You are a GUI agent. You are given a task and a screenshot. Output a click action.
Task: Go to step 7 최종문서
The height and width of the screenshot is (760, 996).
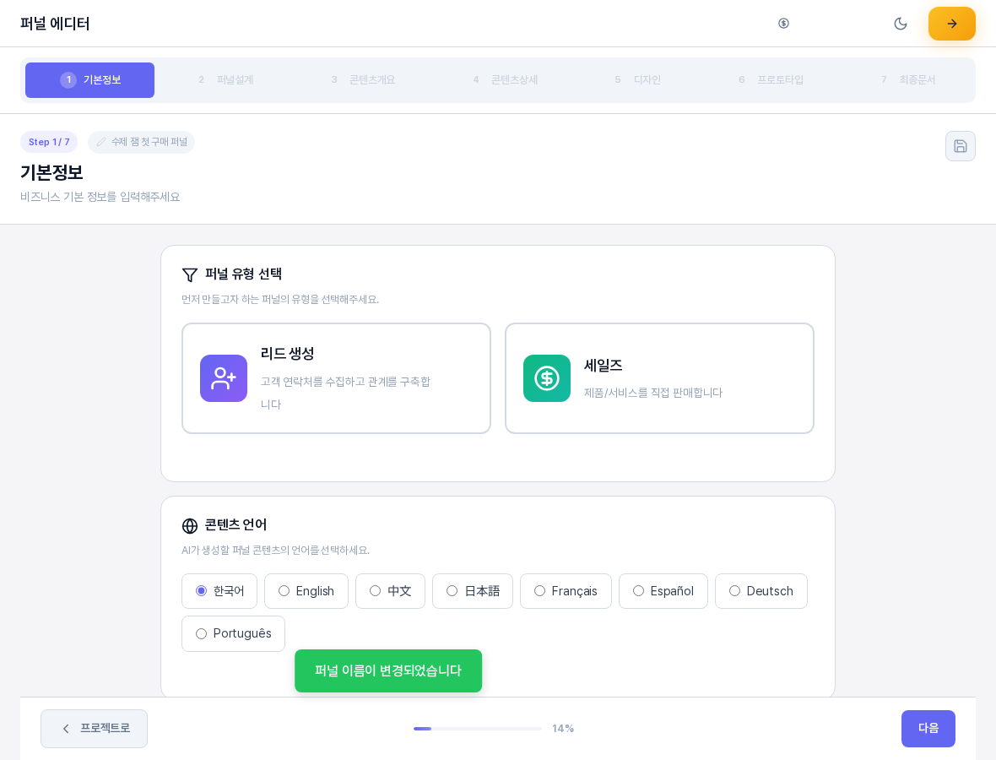click(x=907, y=80)
